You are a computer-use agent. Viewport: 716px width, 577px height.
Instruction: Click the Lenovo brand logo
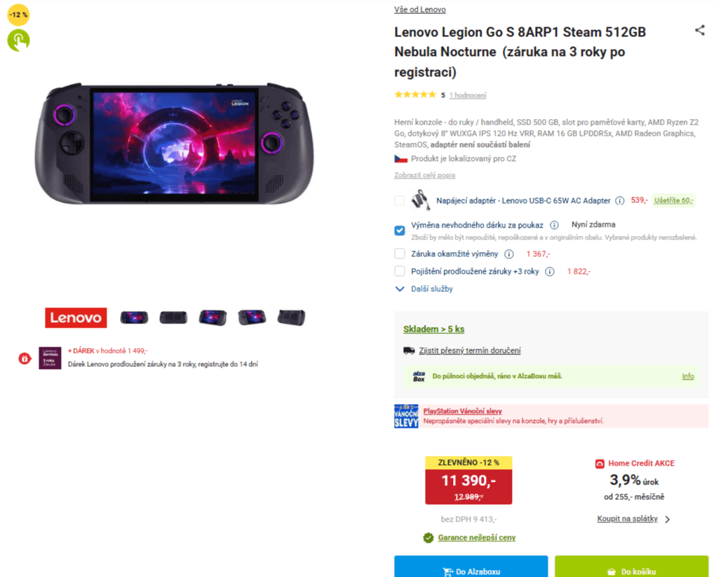point(76,318)
